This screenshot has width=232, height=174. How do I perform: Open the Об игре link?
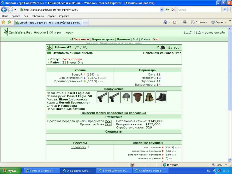[x=55, y=32]
